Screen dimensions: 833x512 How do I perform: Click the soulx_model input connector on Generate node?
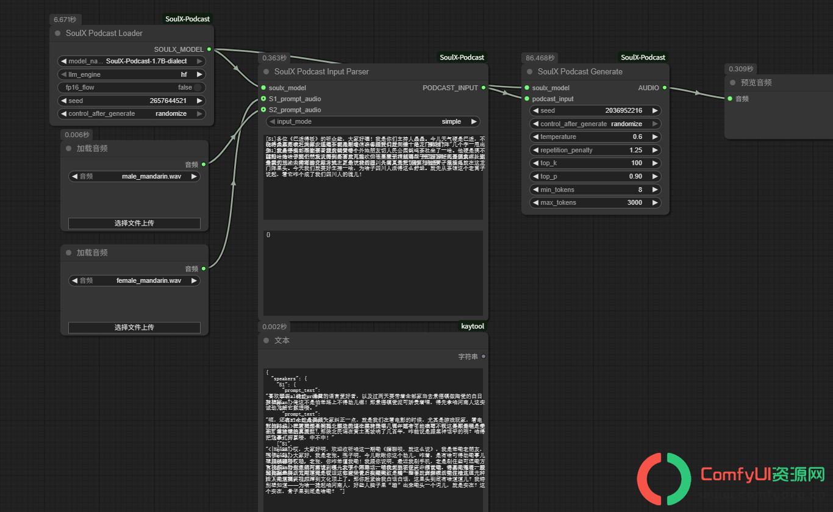tap(527, 88)
